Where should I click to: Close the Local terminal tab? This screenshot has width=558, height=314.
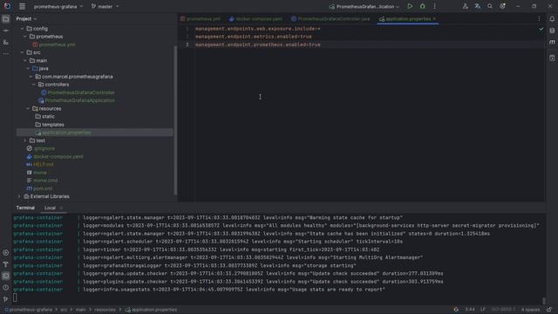tap(61, 208)
